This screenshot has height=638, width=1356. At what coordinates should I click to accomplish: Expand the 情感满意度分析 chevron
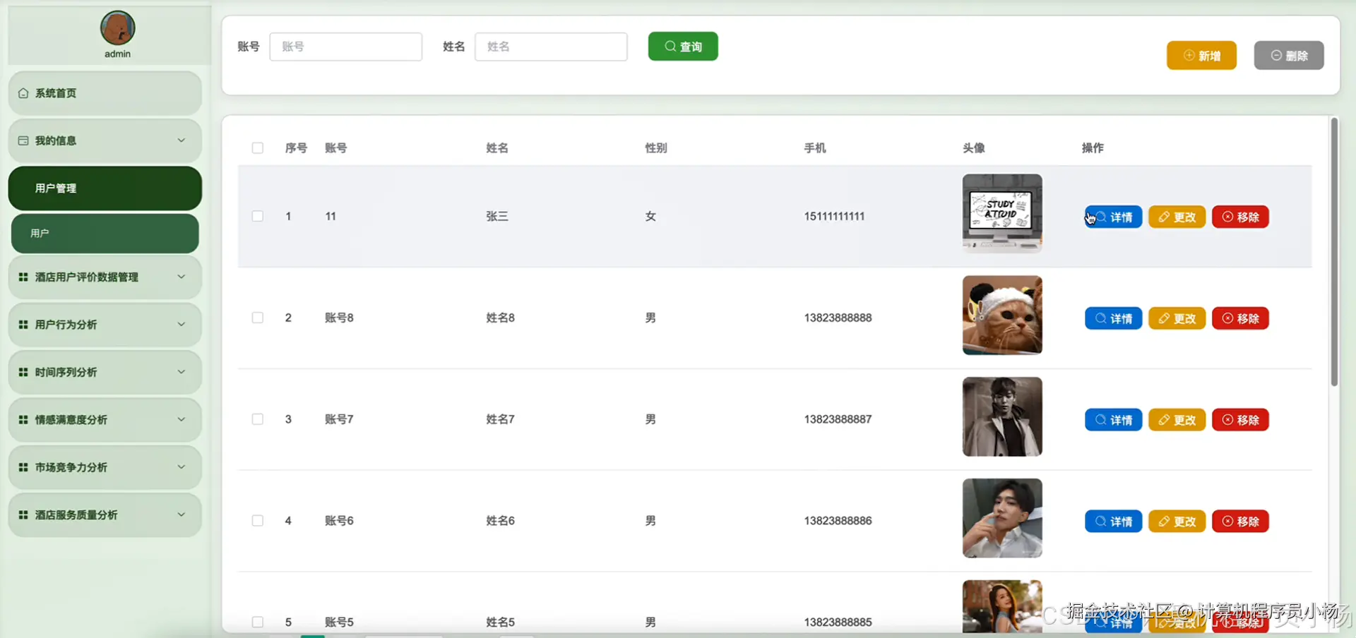pyautogui.click(x=182, y=419)
